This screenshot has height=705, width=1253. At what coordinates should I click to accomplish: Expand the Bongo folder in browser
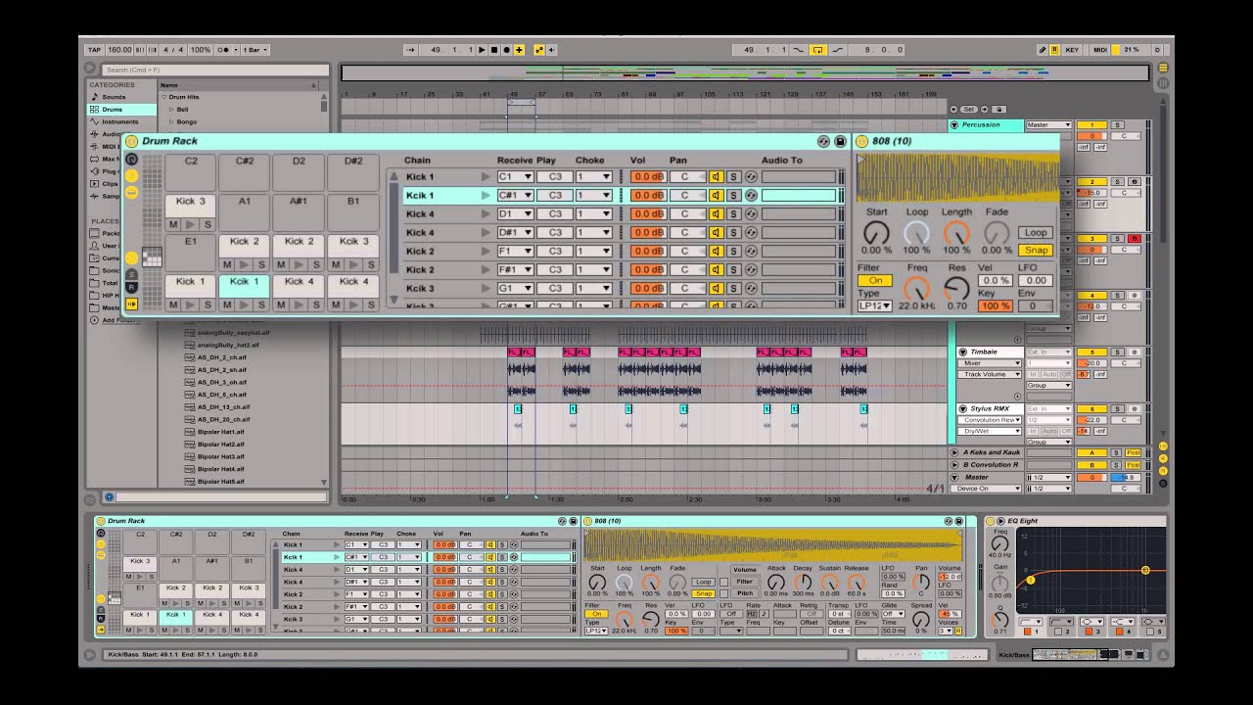tap(171, 121)
